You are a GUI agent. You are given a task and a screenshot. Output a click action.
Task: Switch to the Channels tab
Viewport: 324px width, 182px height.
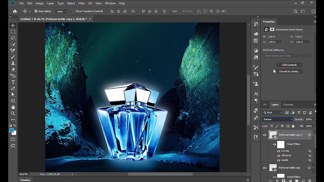click(288, 104)
